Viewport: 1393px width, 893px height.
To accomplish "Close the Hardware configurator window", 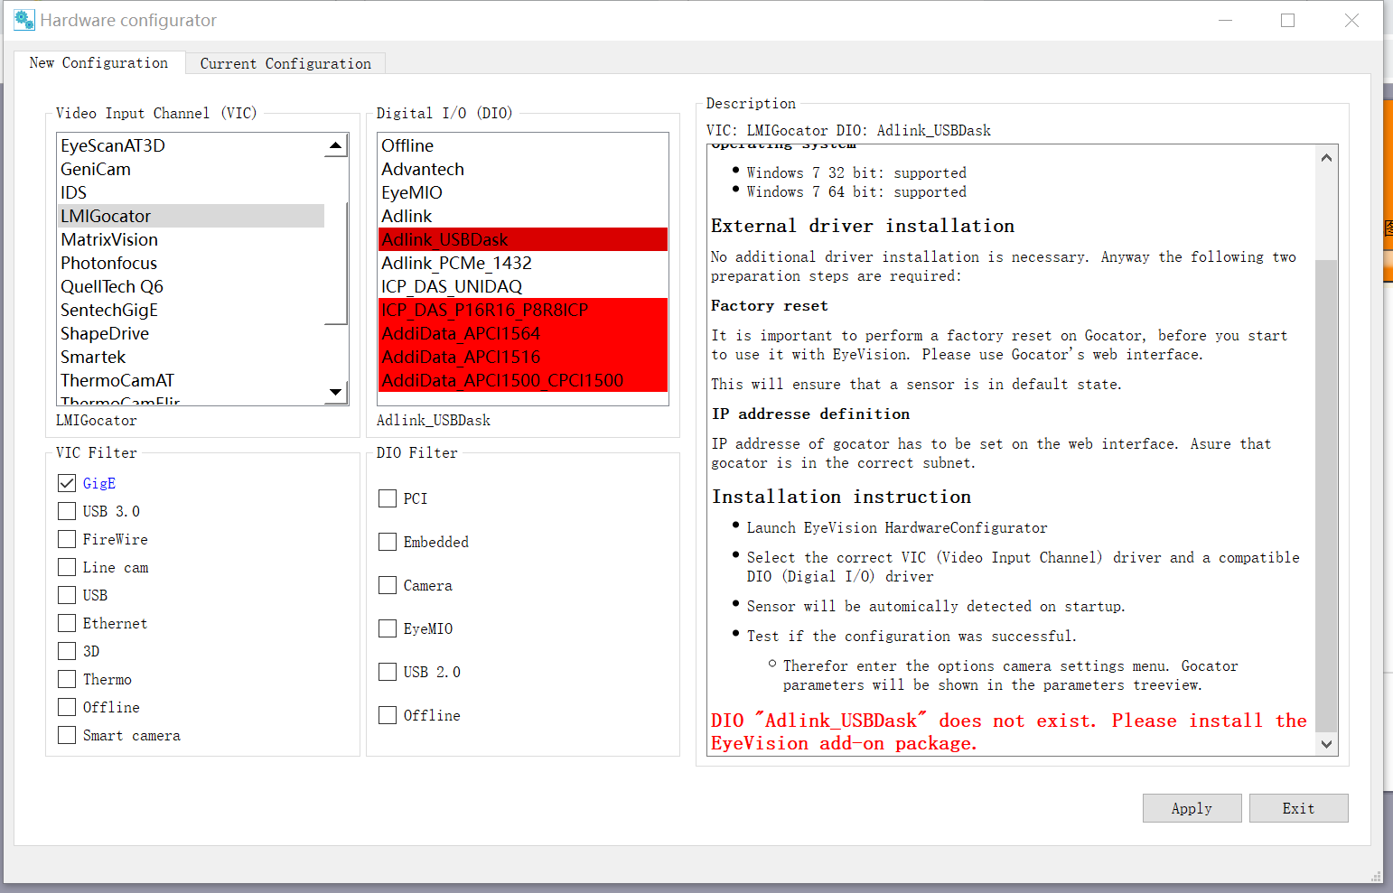I will point(1351,20).
